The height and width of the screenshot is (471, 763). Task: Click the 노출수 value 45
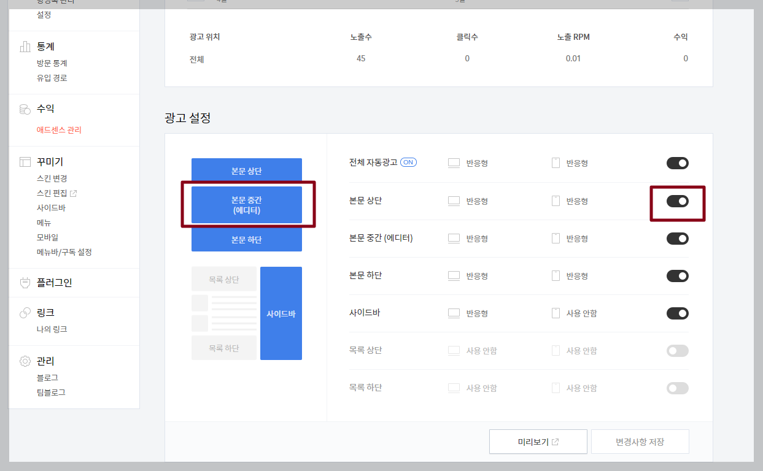361,58
